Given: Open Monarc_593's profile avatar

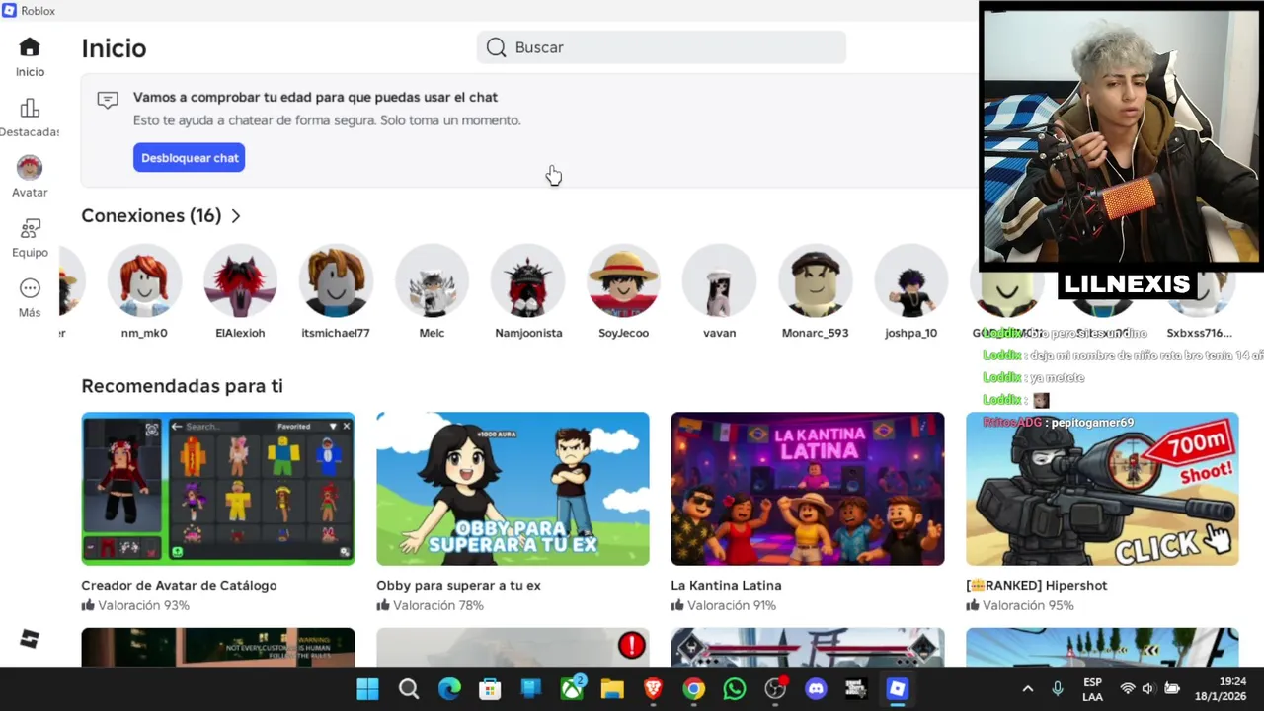Looking at the screenshot, I should (815, 281).
